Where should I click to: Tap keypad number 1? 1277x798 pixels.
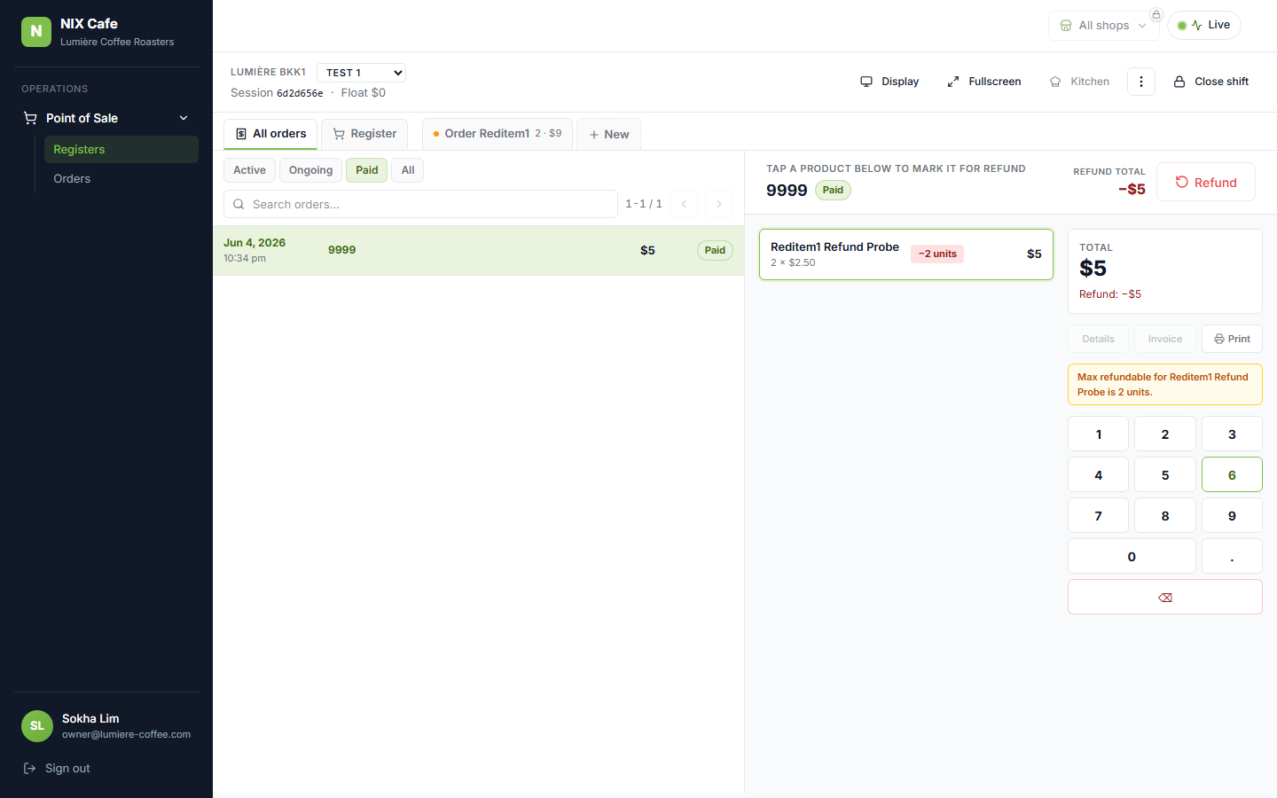[1098, 434]
